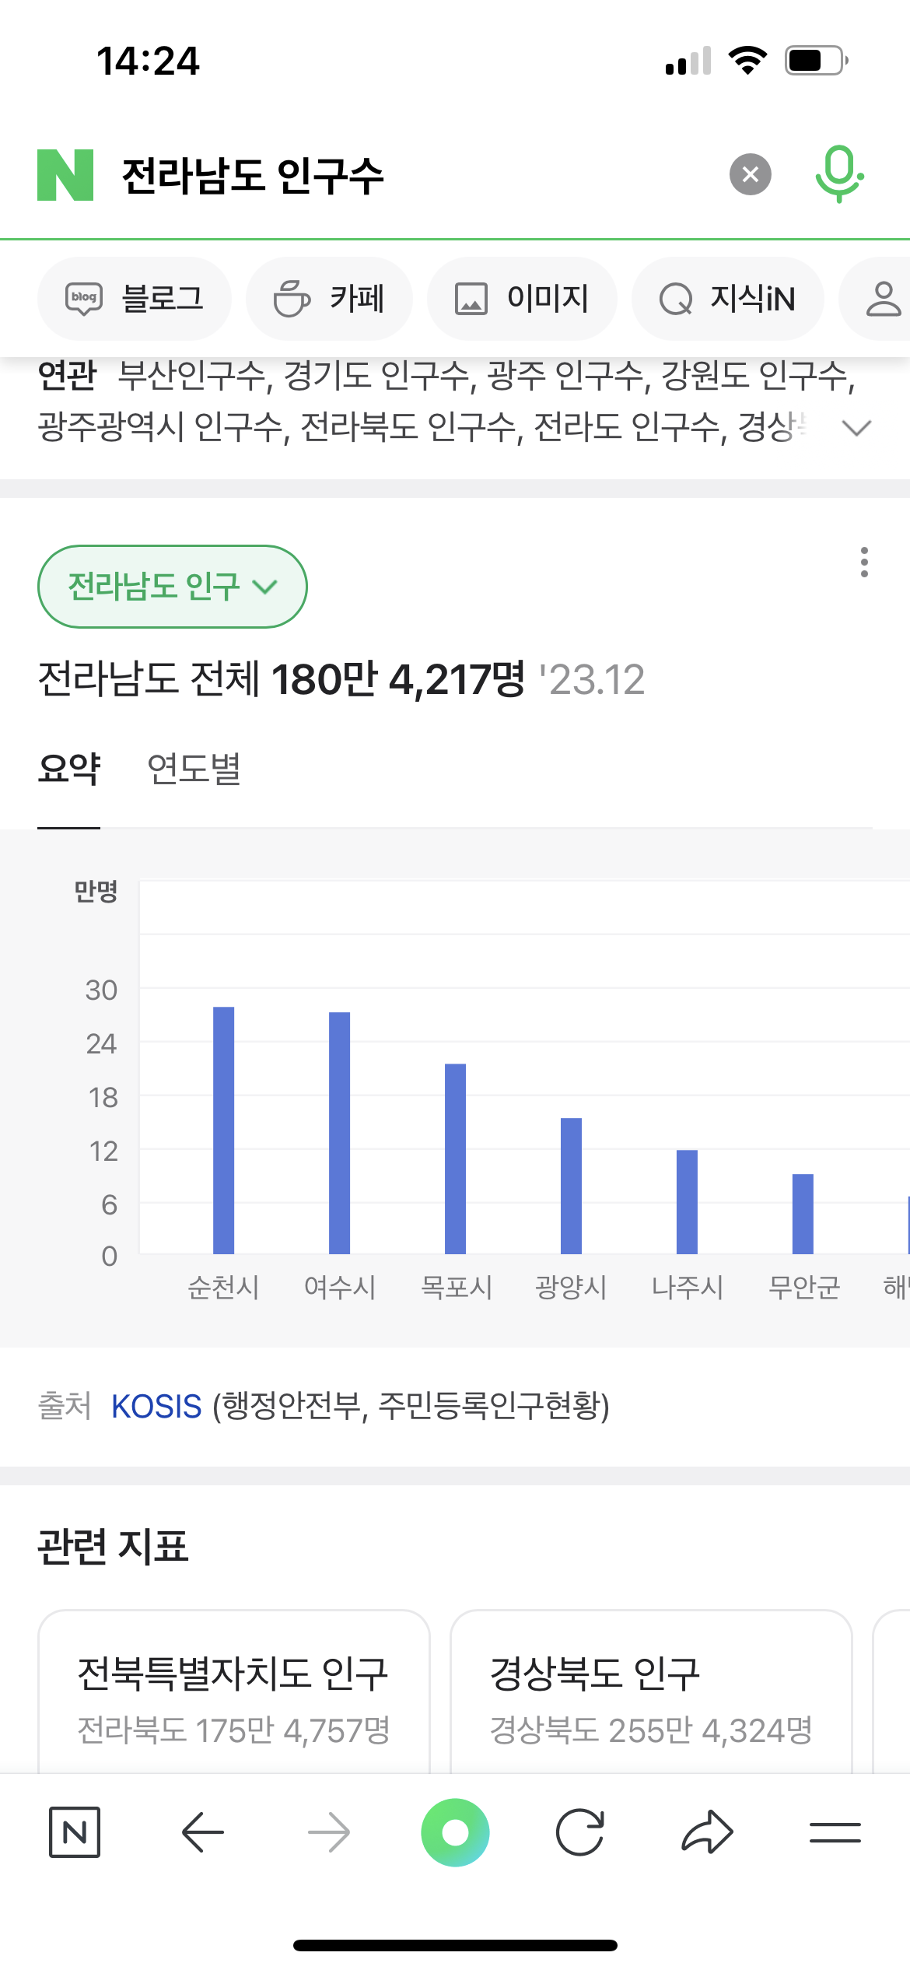Tap the green circle assistant button

tap(455, 1832)
